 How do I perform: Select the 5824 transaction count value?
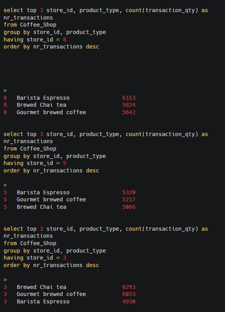(x=129, y=105)
